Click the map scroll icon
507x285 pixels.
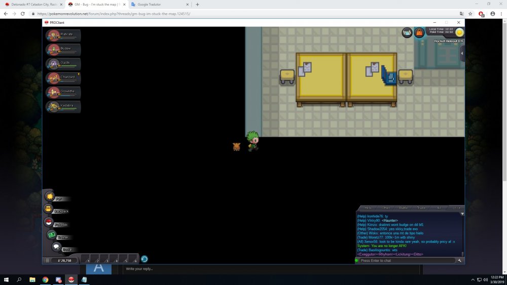click(x=407, y=33)
